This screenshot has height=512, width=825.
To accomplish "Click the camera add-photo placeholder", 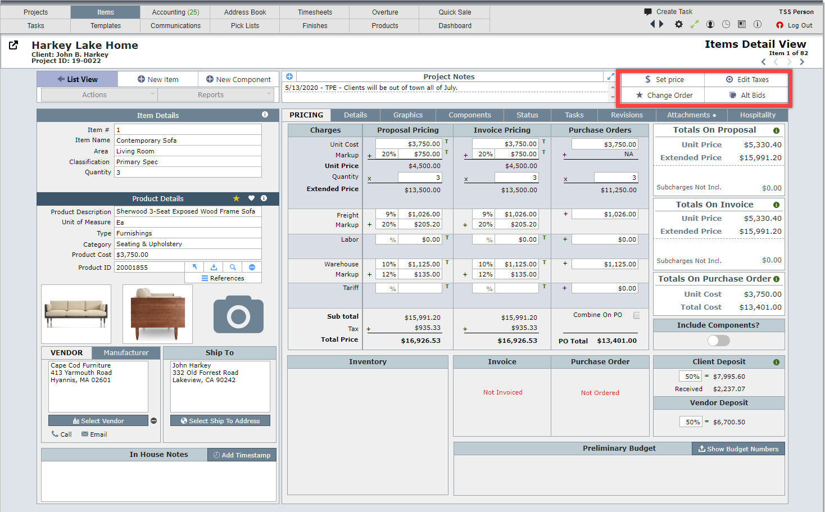I will [238, 315].
